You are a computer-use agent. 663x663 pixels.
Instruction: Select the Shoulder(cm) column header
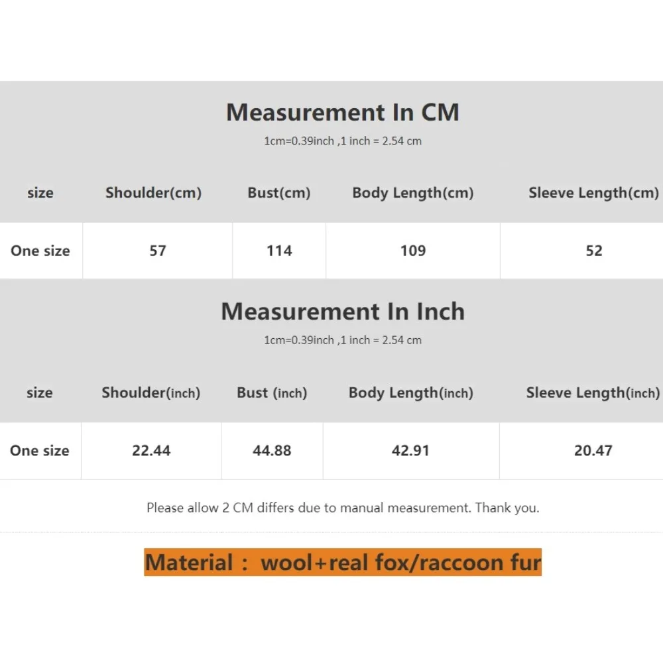(153, 193)
